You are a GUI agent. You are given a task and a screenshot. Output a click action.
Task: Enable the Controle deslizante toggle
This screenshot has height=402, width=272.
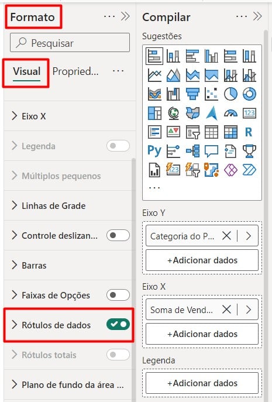[118, 235]
